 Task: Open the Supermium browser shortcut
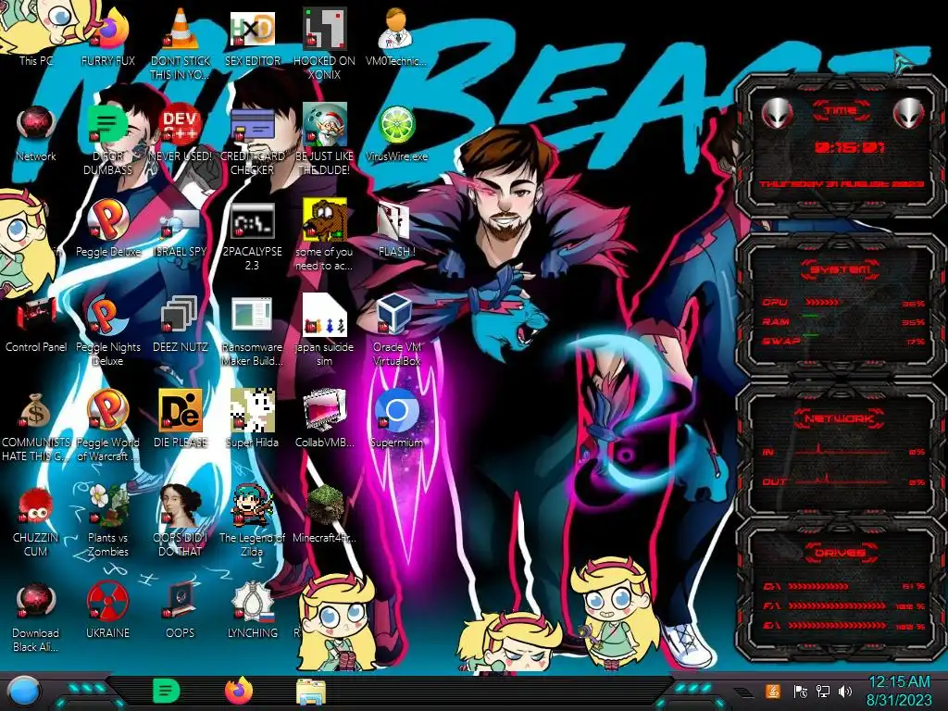tap(396, 419)
